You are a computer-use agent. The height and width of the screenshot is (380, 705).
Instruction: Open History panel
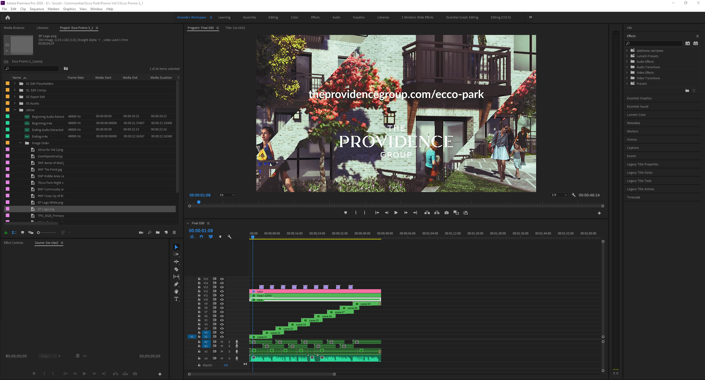632,139
